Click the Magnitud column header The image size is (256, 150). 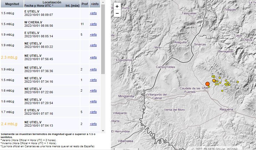coord(12,4)
